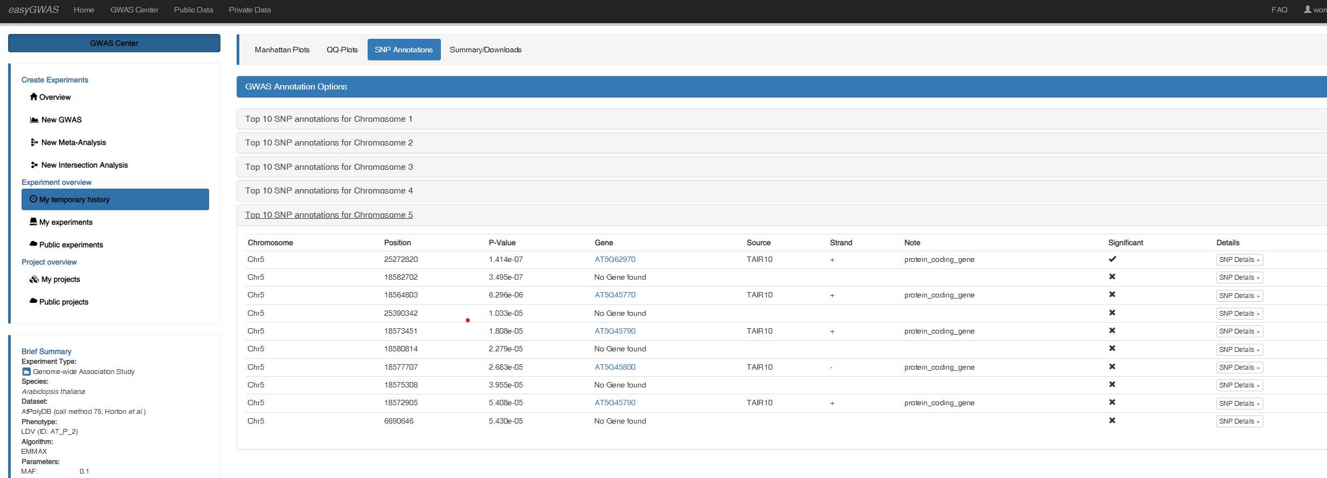Open gene link AT5G45800

tap(614, 368)
